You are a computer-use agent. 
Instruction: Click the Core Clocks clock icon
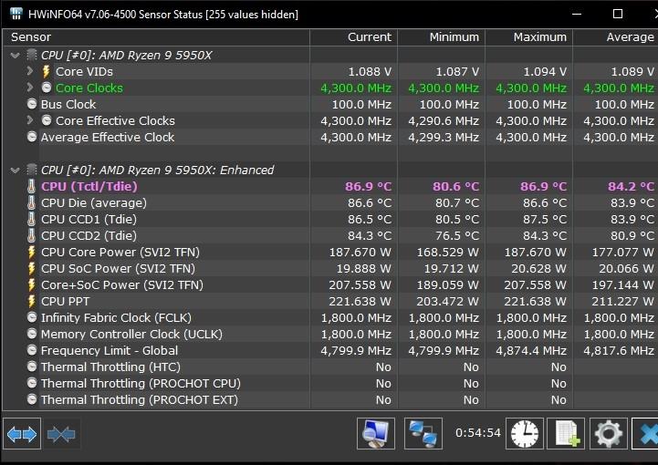pos(47,88)
